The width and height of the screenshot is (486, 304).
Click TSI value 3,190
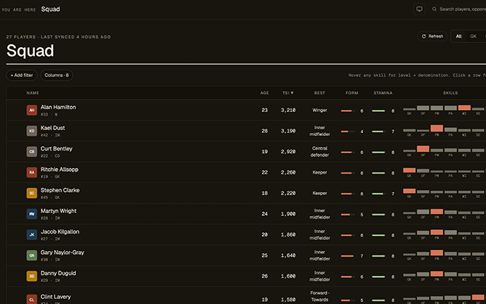click(288, 131)
